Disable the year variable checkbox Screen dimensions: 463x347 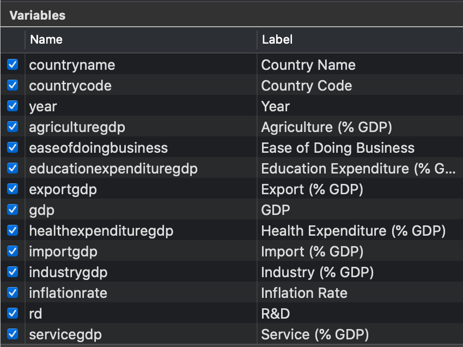12,106
